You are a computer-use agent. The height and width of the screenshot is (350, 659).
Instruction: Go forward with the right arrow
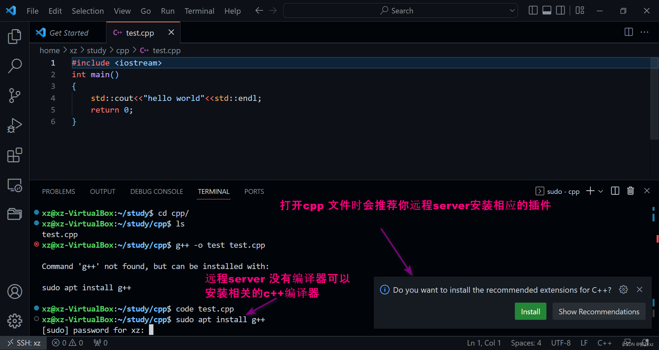point(273,11)
